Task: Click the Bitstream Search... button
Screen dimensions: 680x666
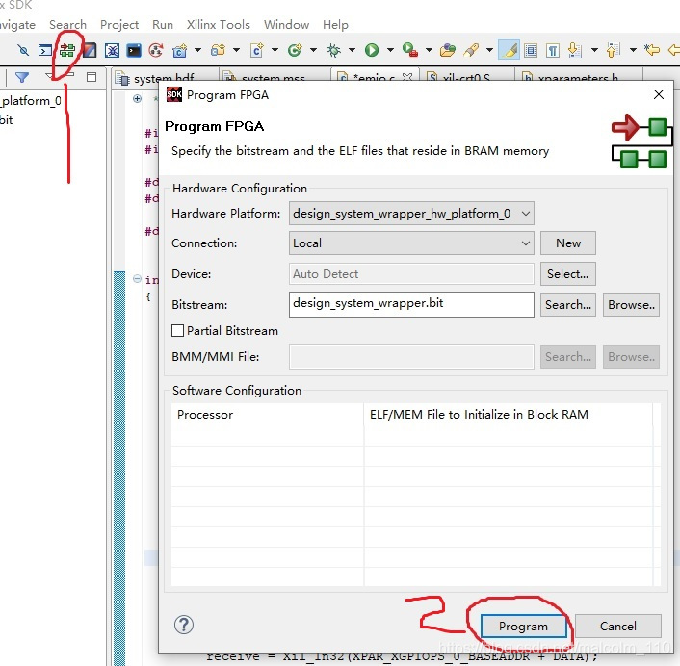Action: pos(568,305)
